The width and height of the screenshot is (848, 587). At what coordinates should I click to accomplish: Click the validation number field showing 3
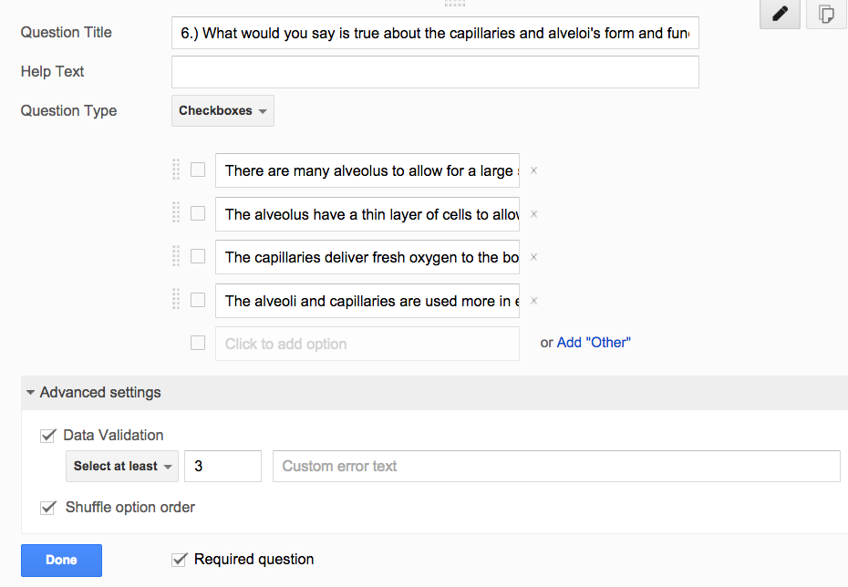coord(222,466)
